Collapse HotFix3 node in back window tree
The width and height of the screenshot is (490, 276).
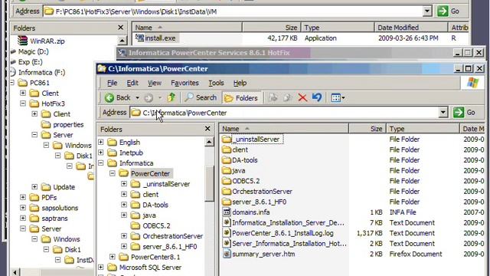pyautogui.click(x=23, y=103)
